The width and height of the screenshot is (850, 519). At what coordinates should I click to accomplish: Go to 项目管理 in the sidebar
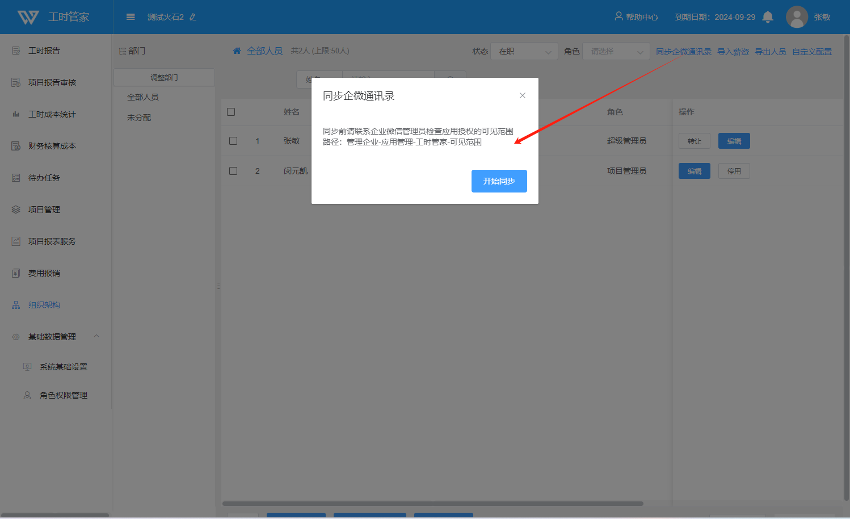coord(44,210)
